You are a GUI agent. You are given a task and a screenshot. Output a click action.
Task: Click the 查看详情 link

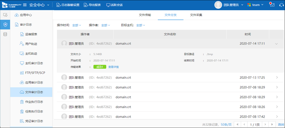pos(113,67)
